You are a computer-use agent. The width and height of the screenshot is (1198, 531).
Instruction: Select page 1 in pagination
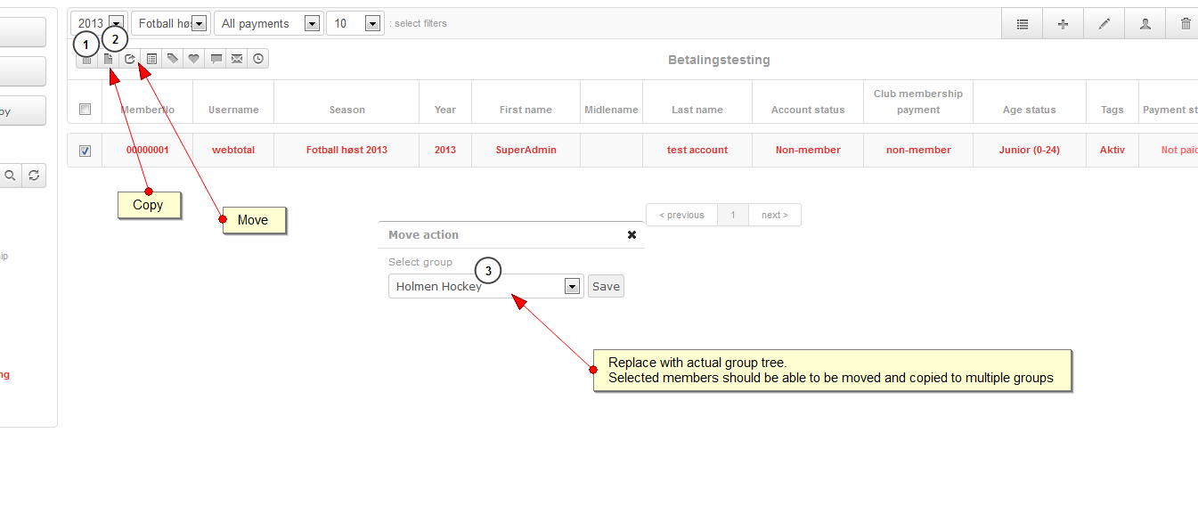click(733, 215)
